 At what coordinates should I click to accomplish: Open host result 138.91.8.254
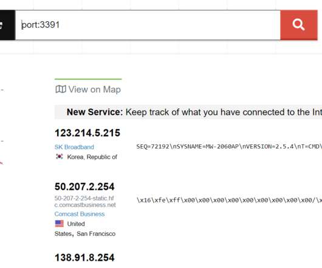pyautogui.click(x=84, y=258)
